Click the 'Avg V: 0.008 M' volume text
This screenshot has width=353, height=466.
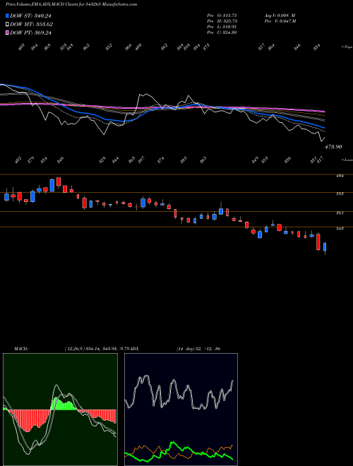[280, 16]
